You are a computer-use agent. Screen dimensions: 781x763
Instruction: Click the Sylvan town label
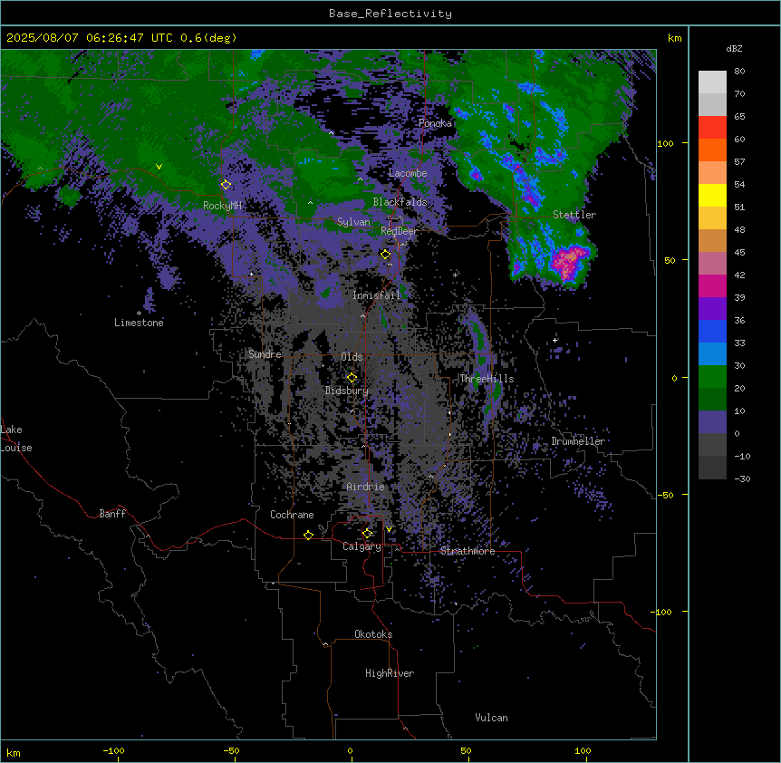pos(353,222)
